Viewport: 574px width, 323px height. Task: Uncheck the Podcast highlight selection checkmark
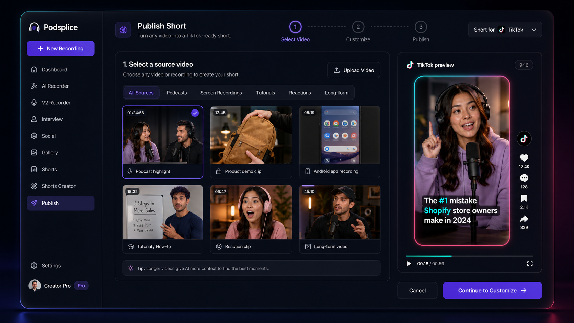coord(195,113)
